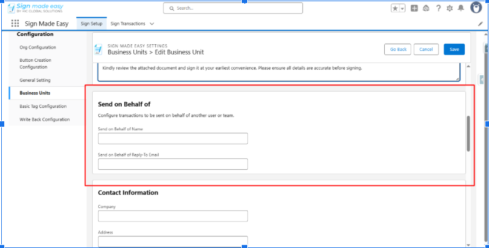Open the Sign Transactions tab
489x248 pixels.
coord(128,24)
